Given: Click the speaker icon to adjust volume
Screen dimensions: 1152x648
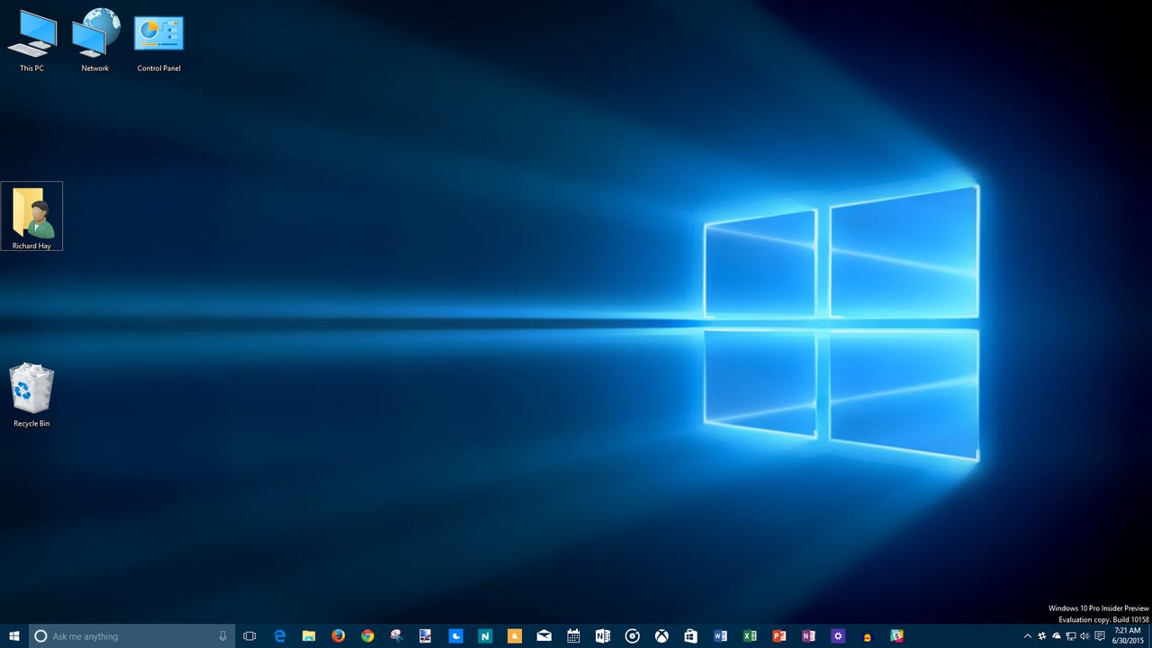Looking at the screenshot, I should click(x=1084, y=636).
